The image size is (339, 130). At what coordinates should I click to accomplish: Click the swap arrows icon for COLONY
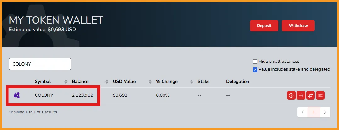tap(310, 95)
